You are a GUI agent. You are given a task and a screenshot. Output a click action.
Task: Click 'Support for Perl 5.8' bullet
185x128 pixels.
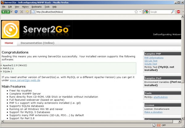22,118
